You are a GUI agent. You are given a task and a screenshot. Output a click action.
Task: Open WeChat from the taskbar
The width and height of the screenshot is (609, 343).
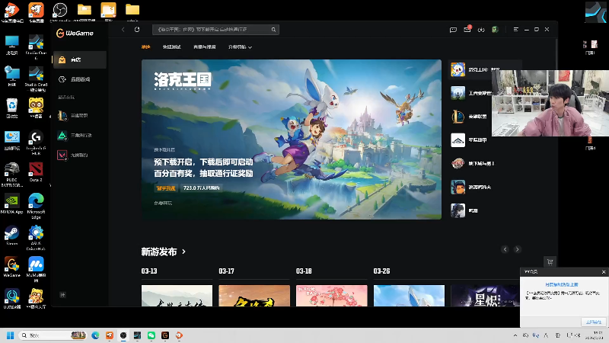151,335
